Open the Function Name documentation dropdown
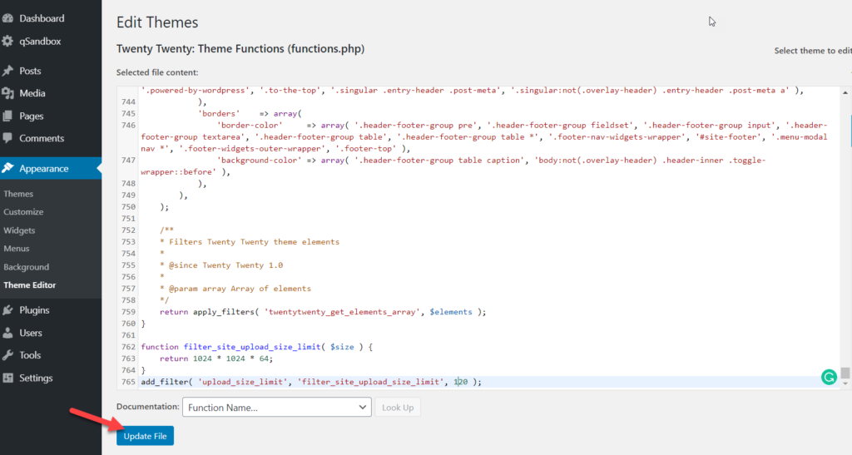This screenshot has height=455, width=852. tap(276, 408)
